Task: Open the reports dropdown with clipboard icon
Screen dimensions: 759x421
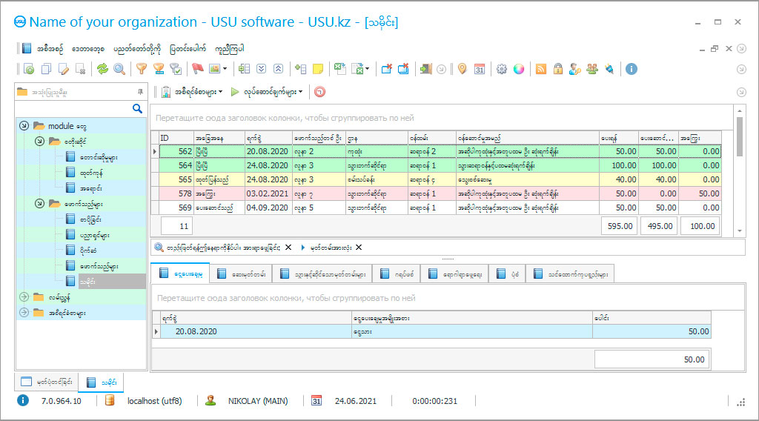Action: [x=193, y=93]
